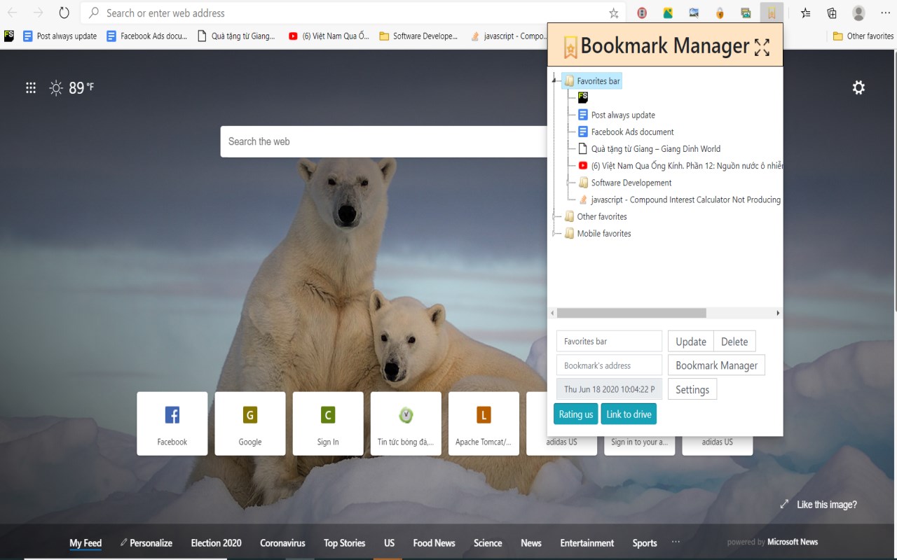The image size is (897, 560).
Task: Open the apps grid launcher icon
Action: [31, 87]
